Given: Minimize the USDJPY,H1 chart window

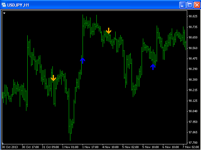Looking at the screenshot, I should (182, 5).
